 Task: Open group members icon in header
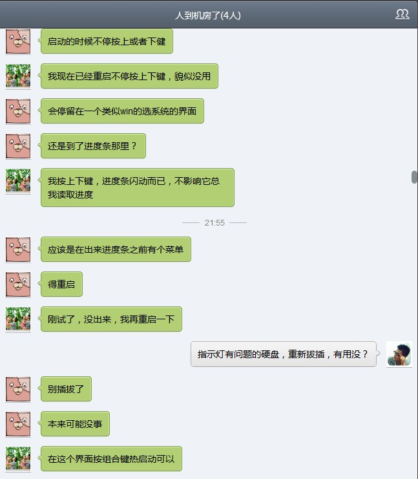(402, 14)
